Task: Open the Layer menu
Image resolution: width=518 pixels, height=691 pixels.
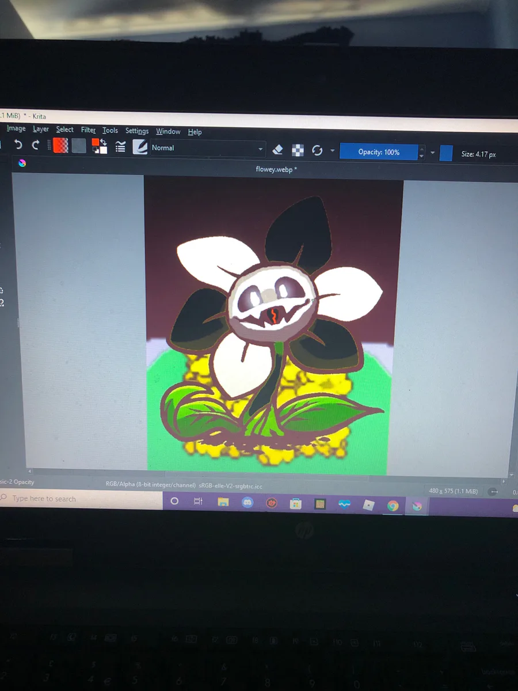Action: point(41,129)
